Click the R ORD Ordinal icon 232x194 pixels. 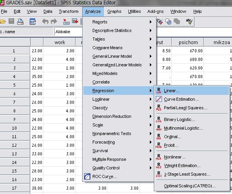[x=158, y=137]
